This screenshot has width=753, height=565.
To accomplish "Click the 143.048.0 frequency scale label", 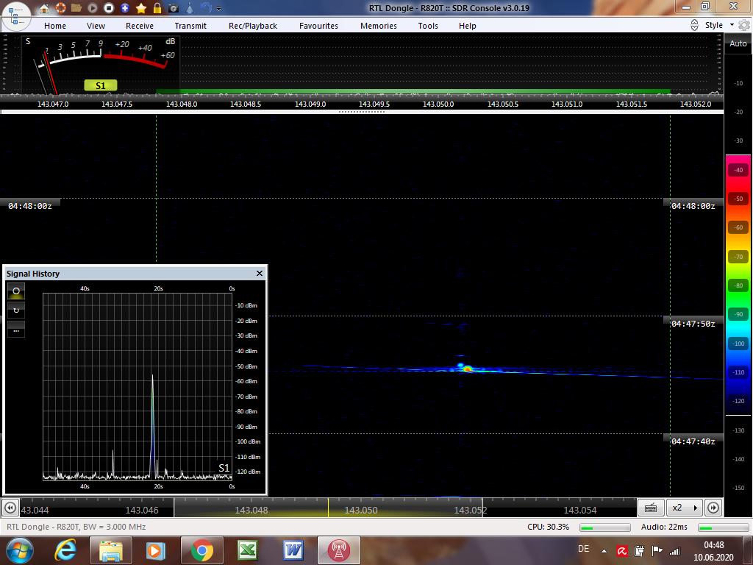I will [x=182, y=104].
